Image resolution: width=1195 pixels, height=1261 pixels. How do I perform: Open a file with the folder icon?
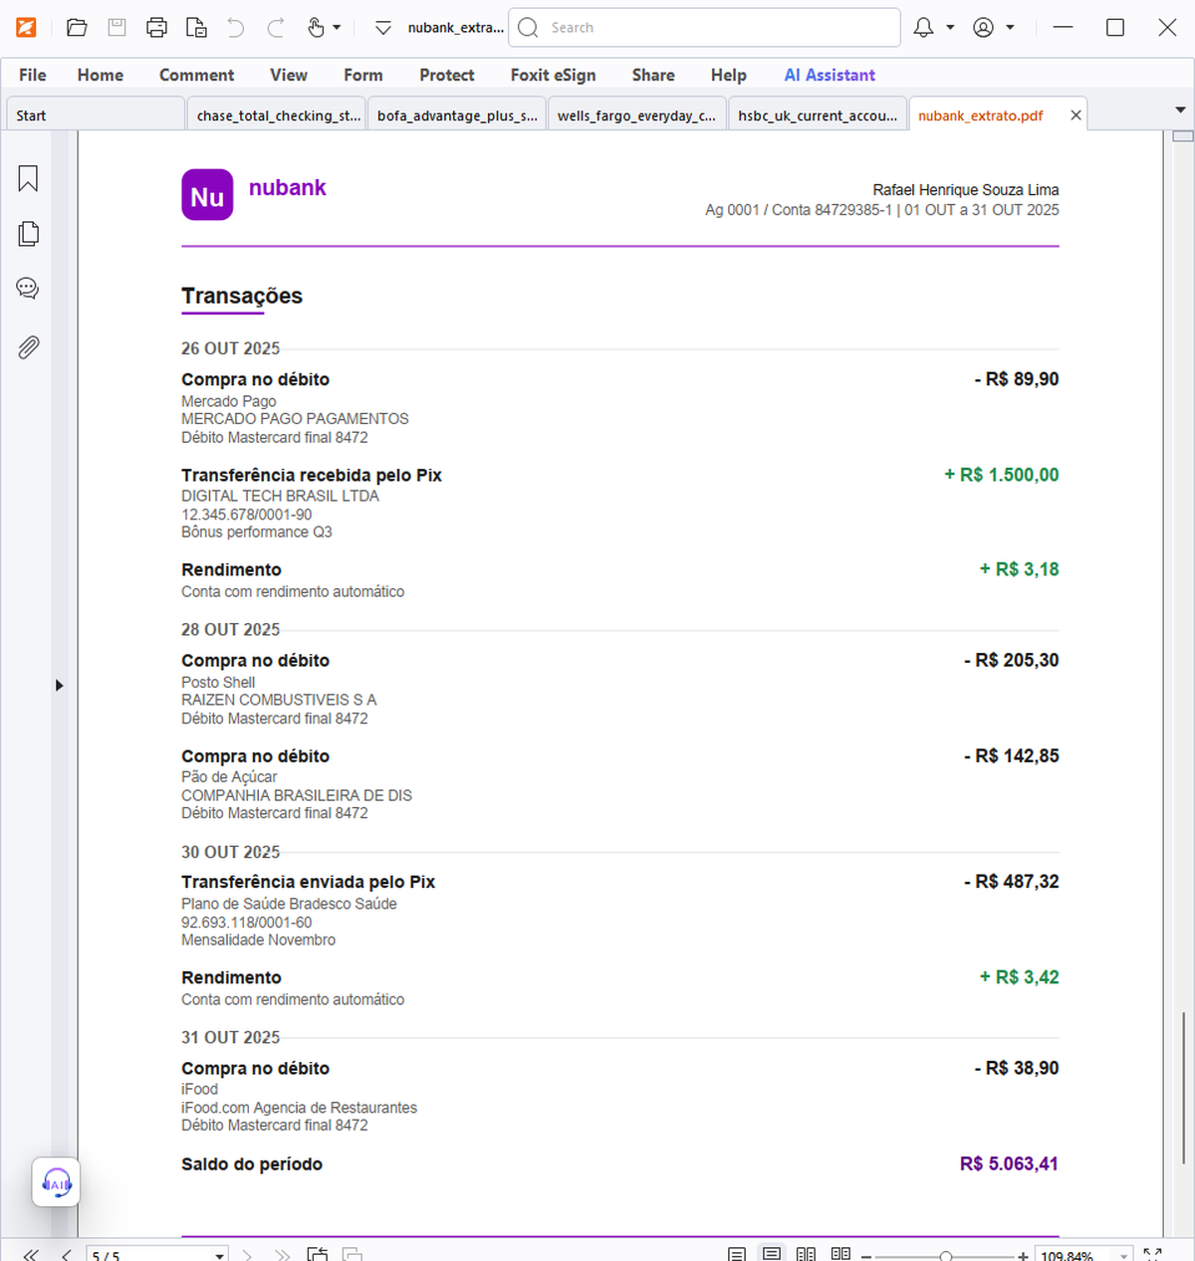point(77,28)
